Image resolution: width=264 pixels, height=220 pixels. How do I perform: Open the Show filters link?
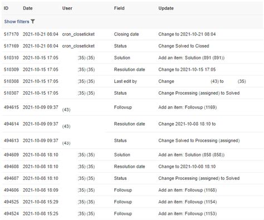[17, 22]
